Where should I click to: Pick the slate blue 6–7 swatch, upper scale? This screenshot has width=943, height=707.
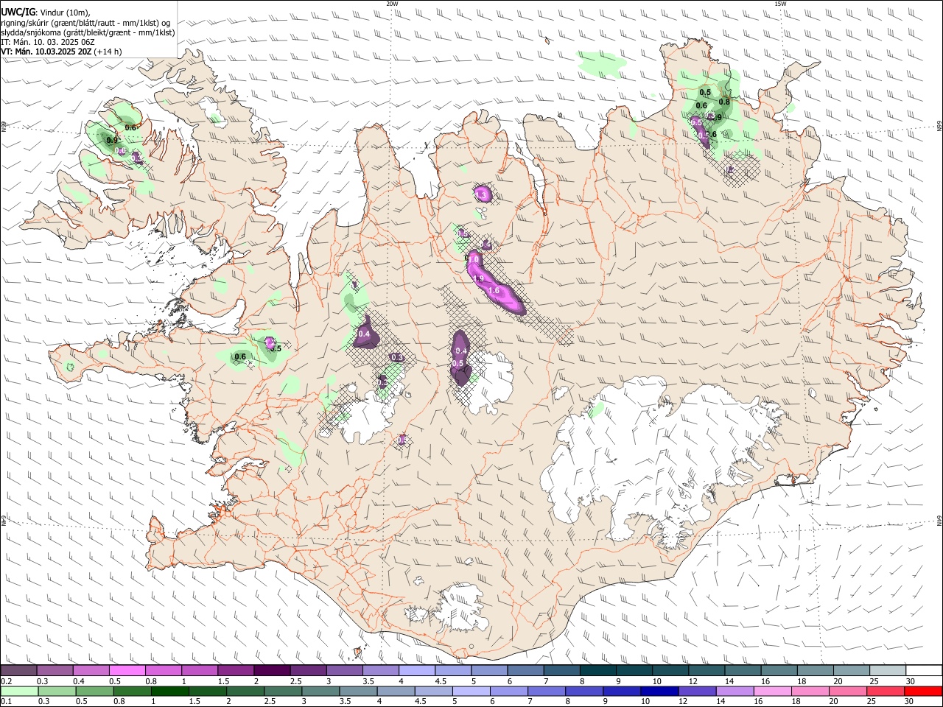(525, 671)
